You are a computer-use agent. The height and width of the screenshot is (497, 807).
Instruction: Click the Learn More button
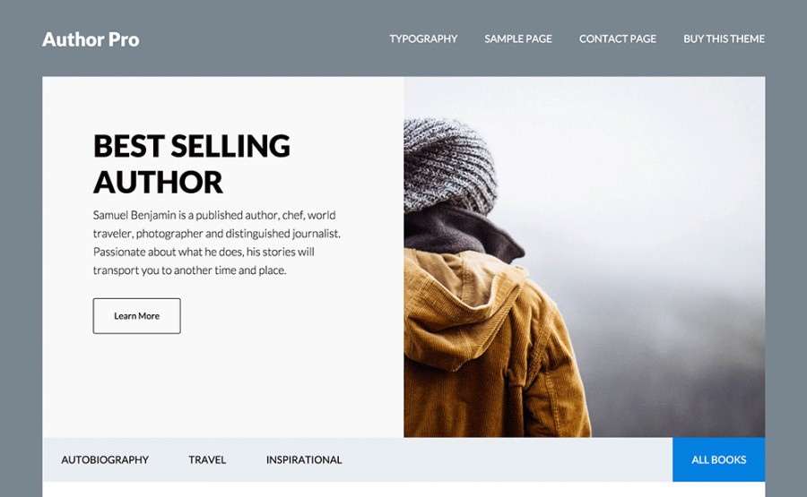[x=137, y=315]
